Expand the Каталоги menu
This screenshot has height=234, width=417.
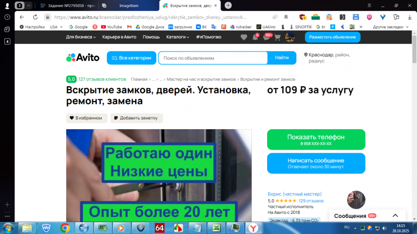click(178, 37)
